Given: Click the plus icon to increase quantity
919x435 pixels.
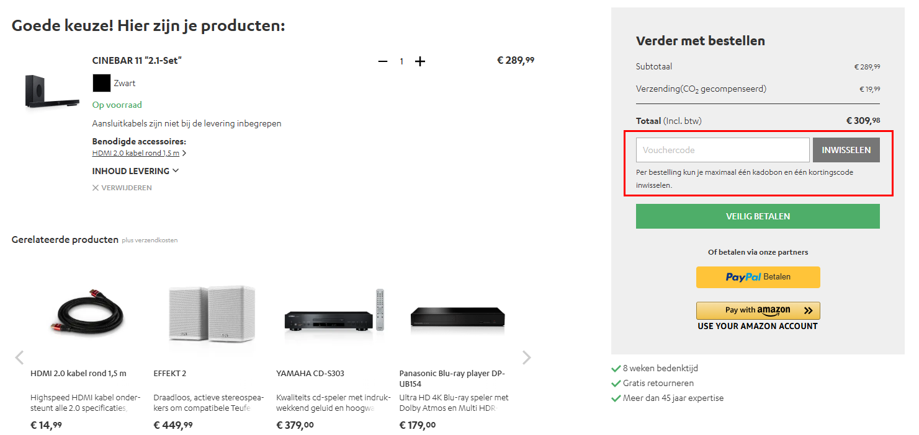Looking at the screenshot, I should (420, 61).
